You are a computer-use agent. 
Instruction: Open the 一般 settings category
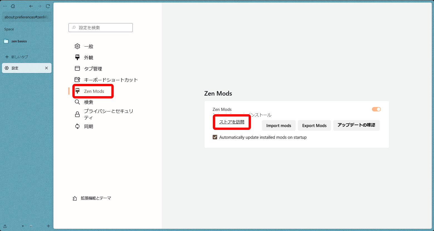pyautogui.click(x=84, y=47)
